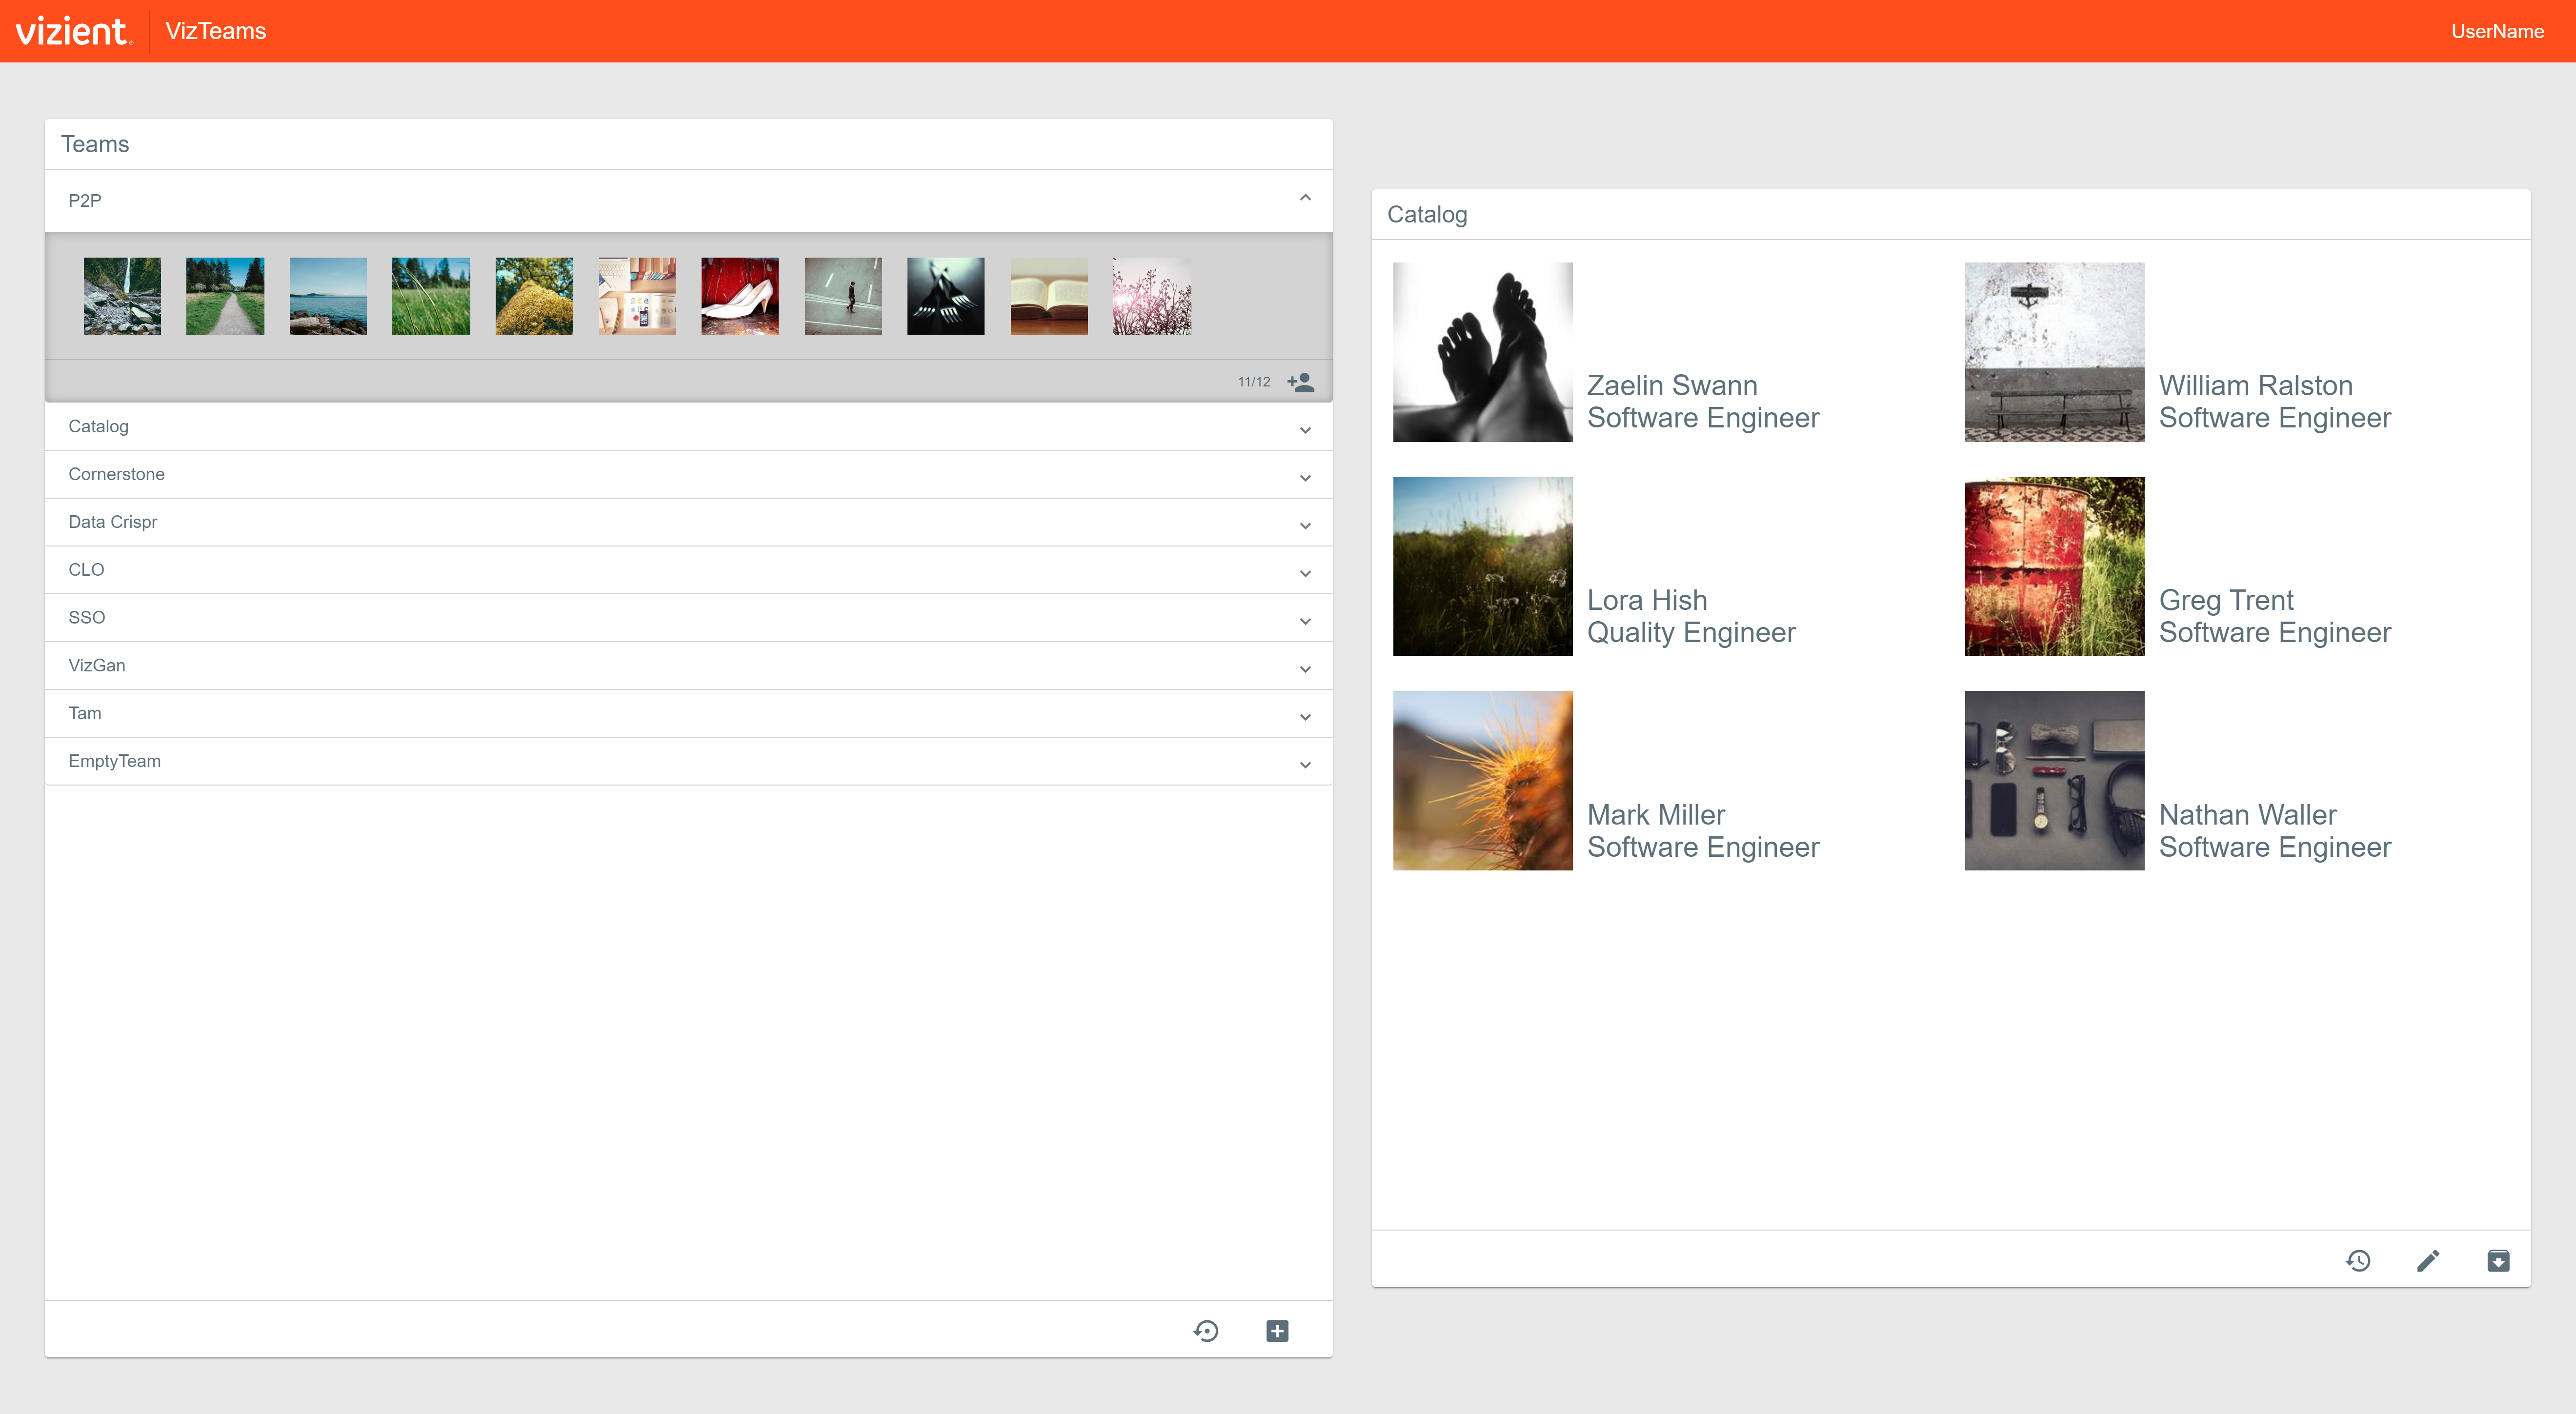The width and height of the screenshot is (2576, 1414).
Task: Click William Ralston's bench photo
Action: (x=2054, y=352)
